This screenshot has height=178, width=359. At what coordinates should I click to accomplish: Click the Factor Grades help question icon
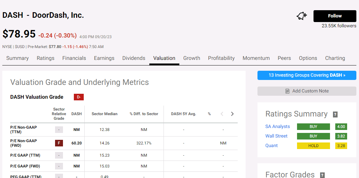tap(322, 175)
